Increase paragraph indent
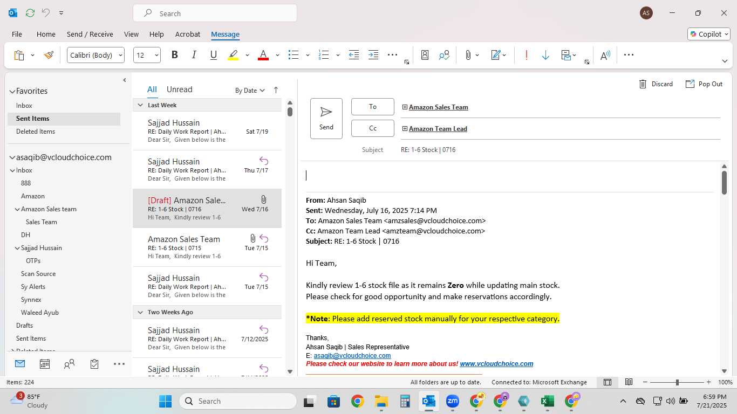The height and width of the screenshot is (414, 737). [373, 55]
